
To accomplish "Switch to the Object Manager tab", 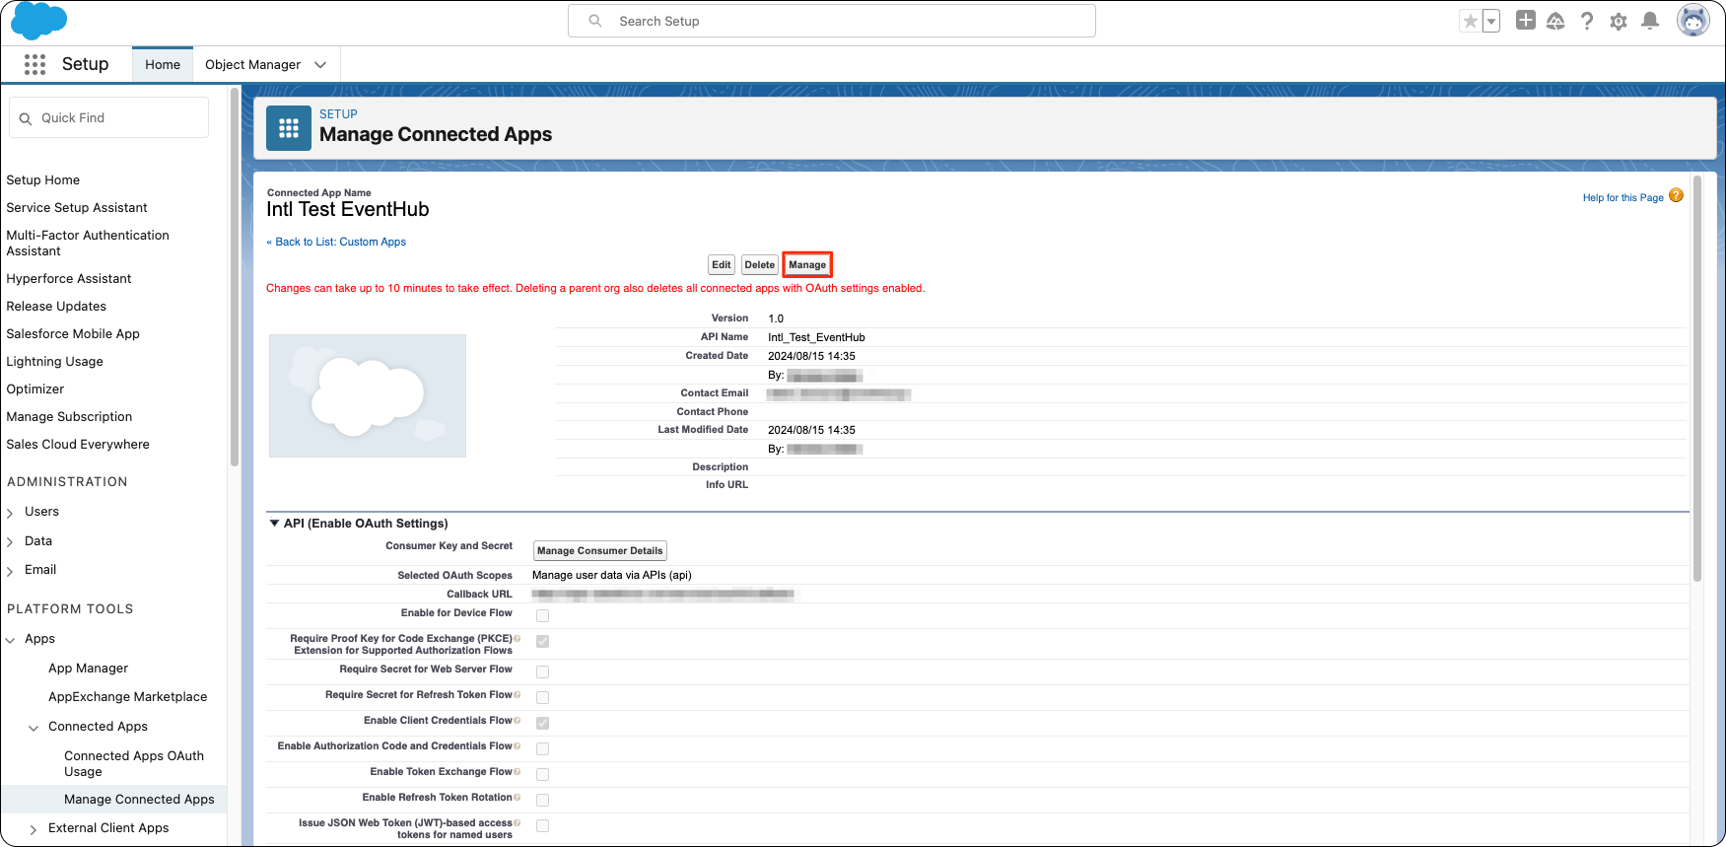I will point(252,64).
